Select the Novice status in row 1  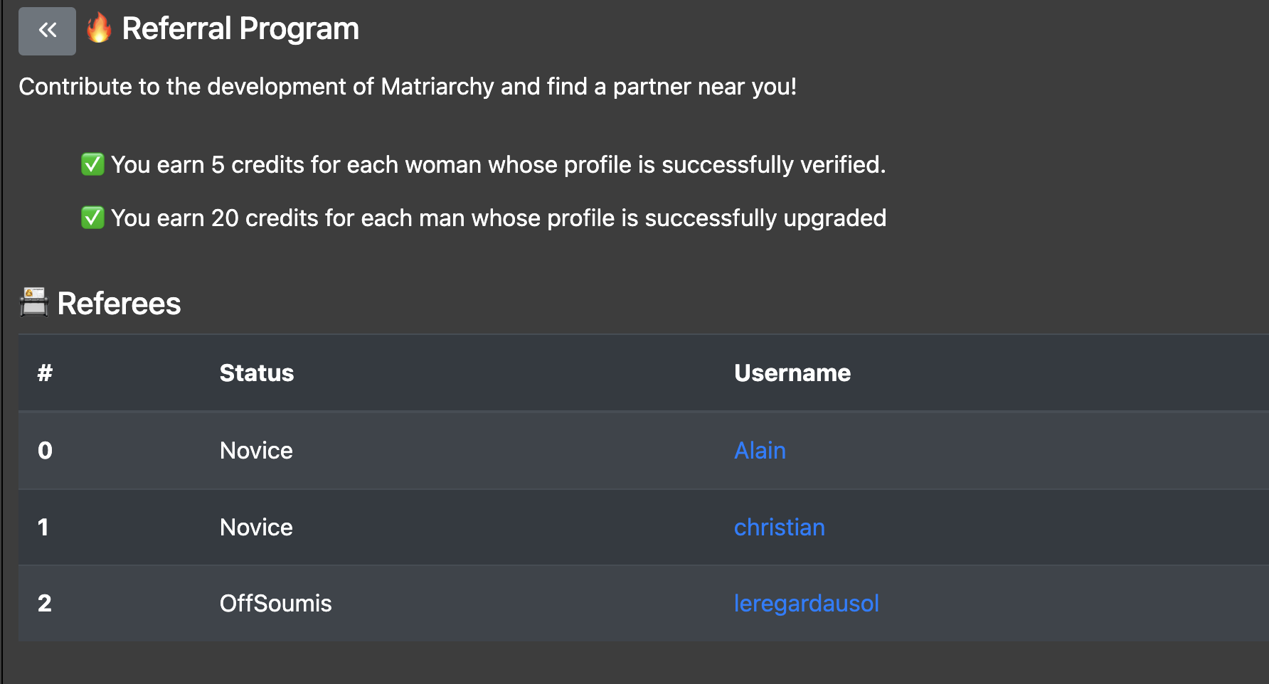pyautogui.click(x=256, y=527)
